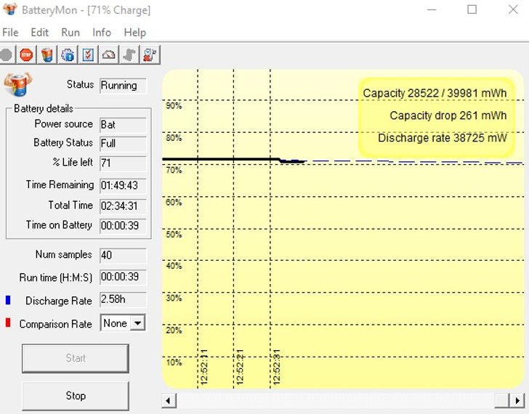The image size is (529, 414).
Task: Click the blue Discharge Rate color marker
Action: pos(8,300)
